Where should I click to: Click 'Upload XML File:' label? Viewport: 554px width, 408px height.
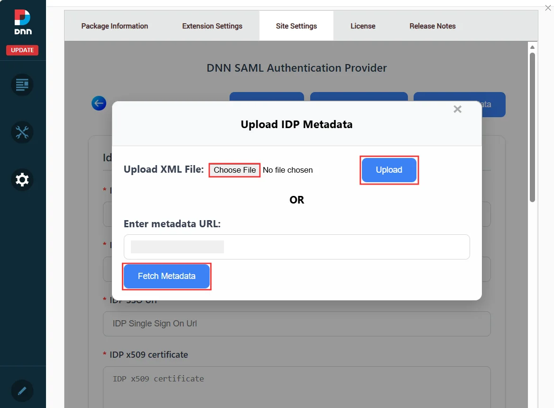164,169
